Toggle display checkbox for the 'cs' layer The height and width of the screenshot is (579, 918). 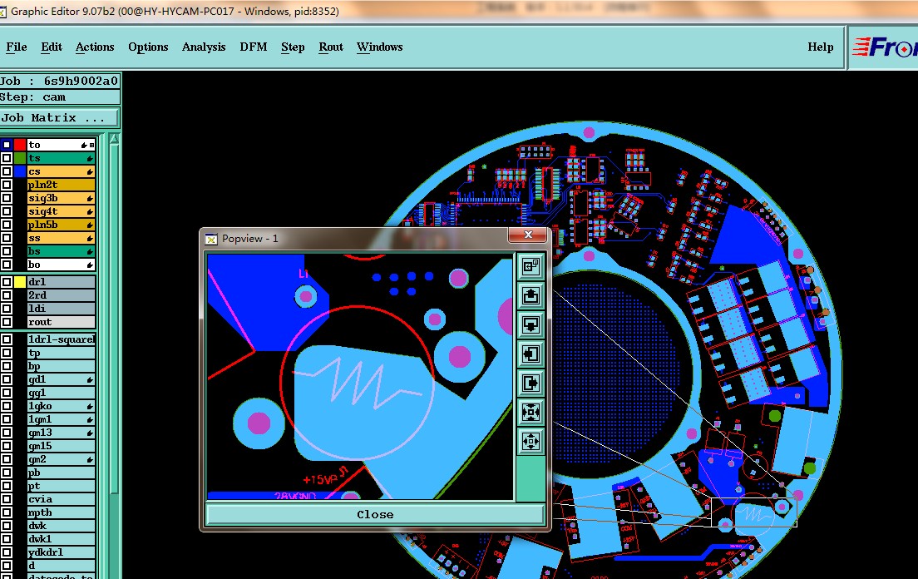(x=7, y=171)
